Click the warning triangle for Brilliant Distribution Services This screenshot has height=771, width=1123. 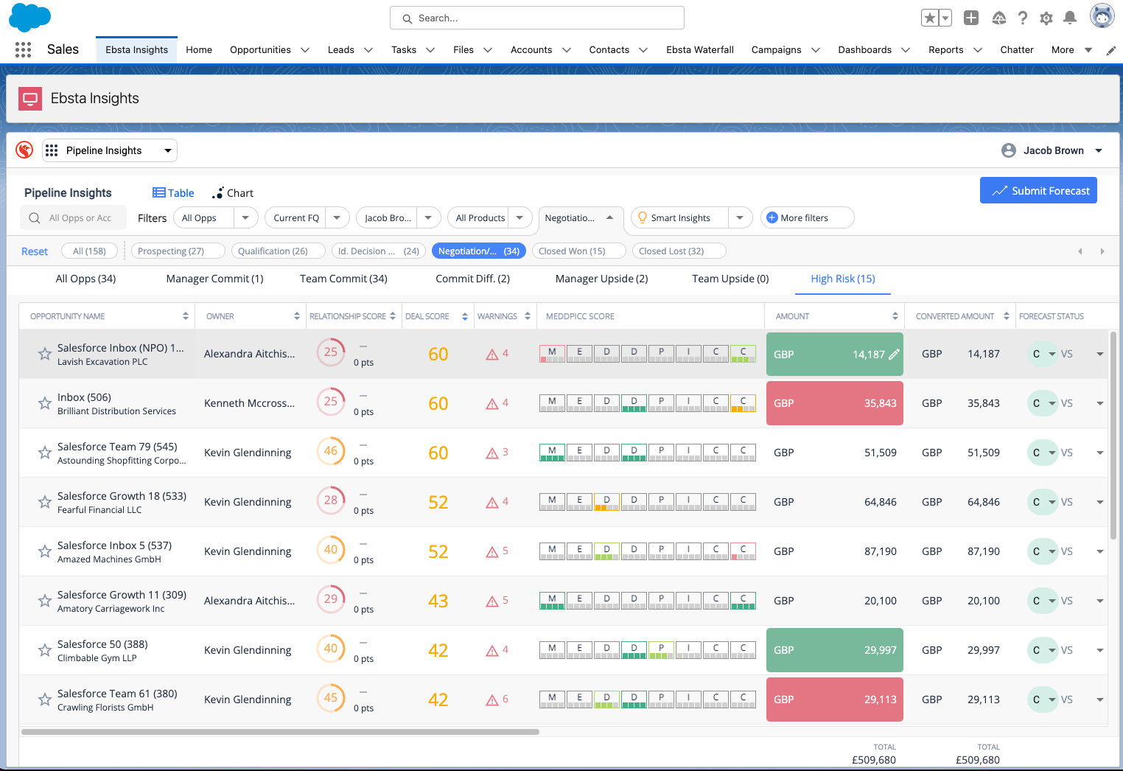[492, 404]
